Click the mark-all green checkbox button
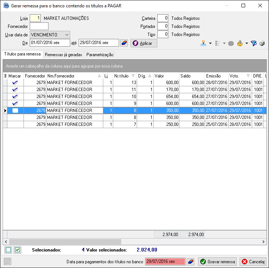Screen dimensions: 269x268 (17, 250)
